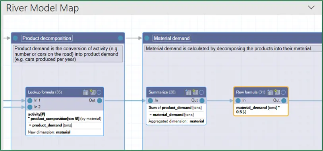
Task: Click activity[#] * product_composition formula text
Action: 65,117
